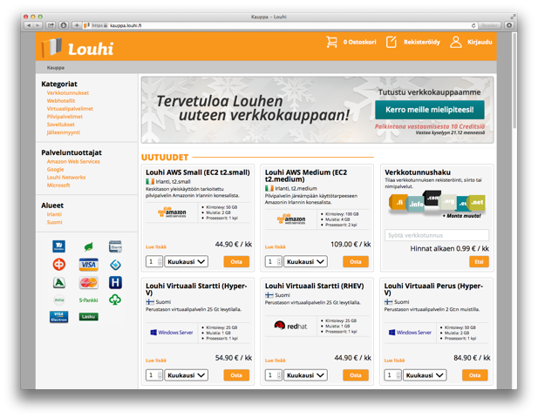Go back with browser back arrow
This screenshot has height=418, width=538.
coord(29,25)
